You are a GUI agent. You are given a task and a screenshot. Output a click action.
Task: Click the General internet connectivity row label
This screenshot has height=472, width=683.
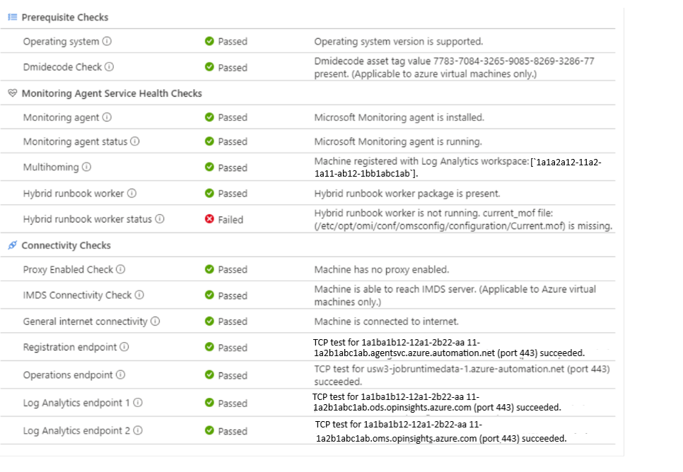[x=86, y=321]
